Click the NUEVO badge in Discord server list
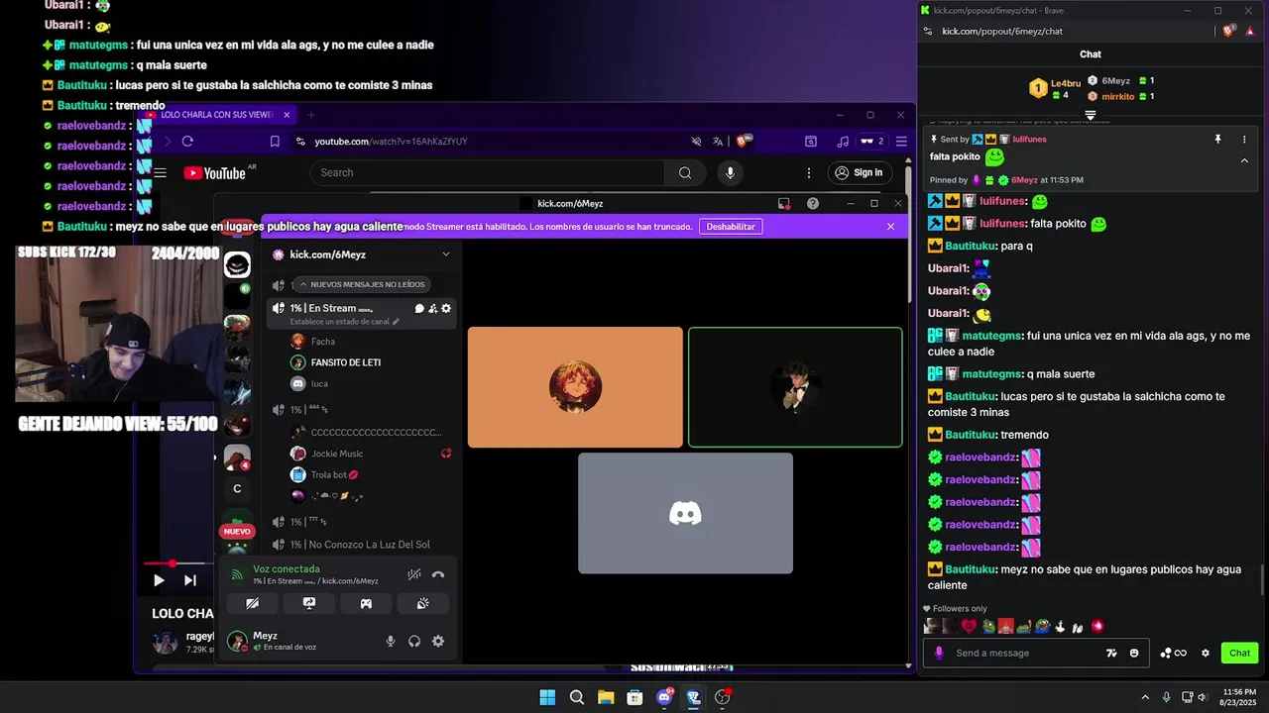Image resolution: width=1269 pixels, height=713 pixels. [x=237, y=531]
